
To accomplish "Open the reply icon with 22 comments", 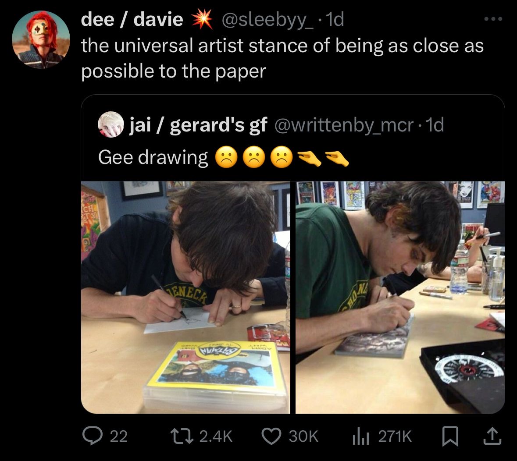I will [92, 436].
